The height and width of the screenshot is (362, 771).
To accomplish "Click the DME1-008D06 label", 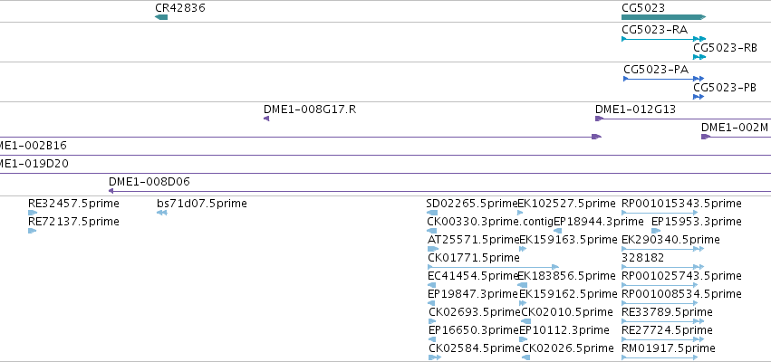I will click(149, 182).
